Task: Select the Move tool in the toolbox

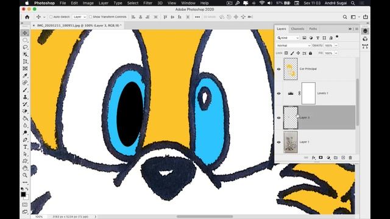Action: point(25,33)
